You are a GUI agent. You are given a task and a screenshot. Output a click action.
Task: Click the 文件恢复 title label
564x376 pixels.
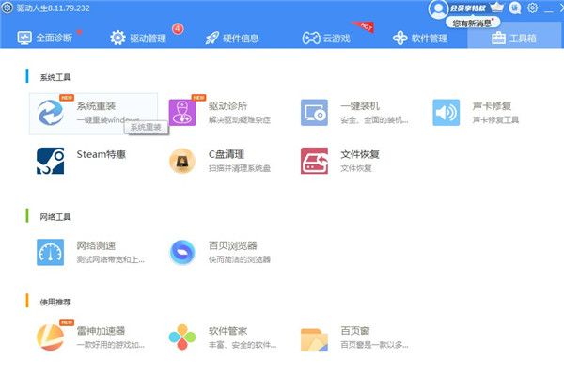tap(360, 154)
